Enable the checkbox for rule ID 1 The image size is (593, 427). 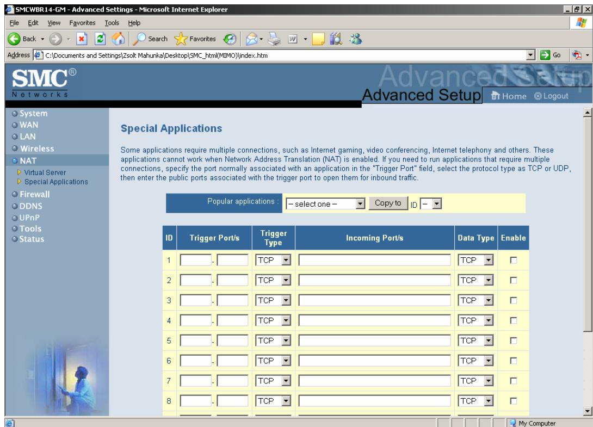(513, 260)
